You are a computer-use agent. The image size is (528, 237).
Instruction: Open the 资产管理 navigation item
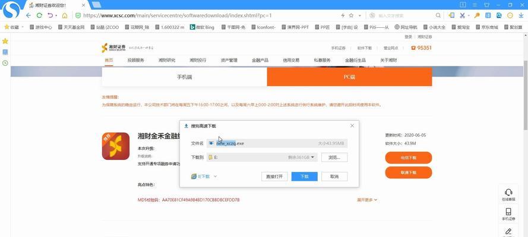click(x=229, y=60)
